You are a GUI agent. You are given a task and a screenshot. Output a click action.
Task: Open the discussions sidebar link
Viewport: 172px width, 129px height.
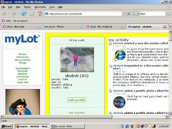click(x=23, y=60)
